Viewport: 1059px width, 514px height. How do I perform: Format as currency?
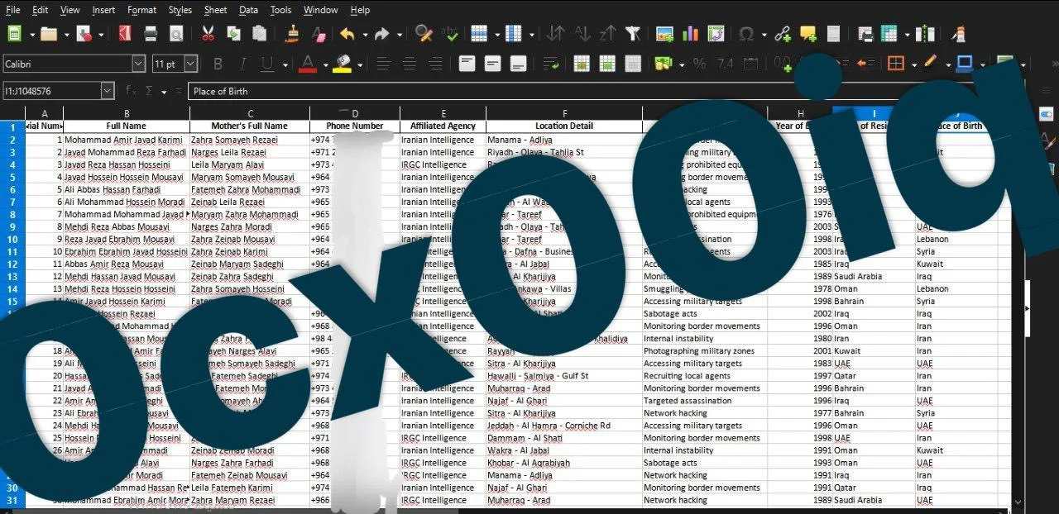[662, 64]
